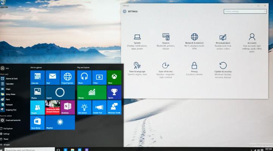Open Personalization settings category
Image resolution: width=273 pixels, height=151 pixels.
(223, 42)
